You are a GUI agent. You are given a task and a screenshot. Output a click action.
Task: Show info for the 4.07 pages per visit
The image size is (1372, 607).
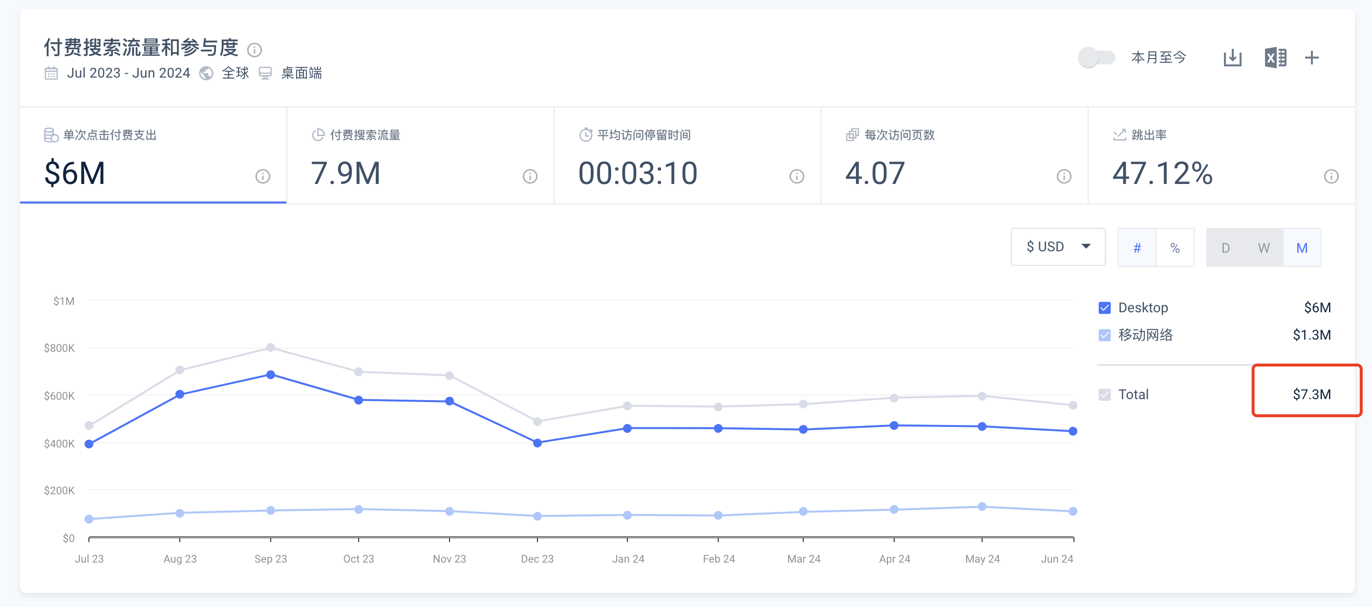coord(1064,176)
